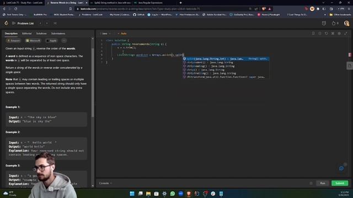
Task: Switch to the Solutions tab
Action: click(x=41, y=34)
